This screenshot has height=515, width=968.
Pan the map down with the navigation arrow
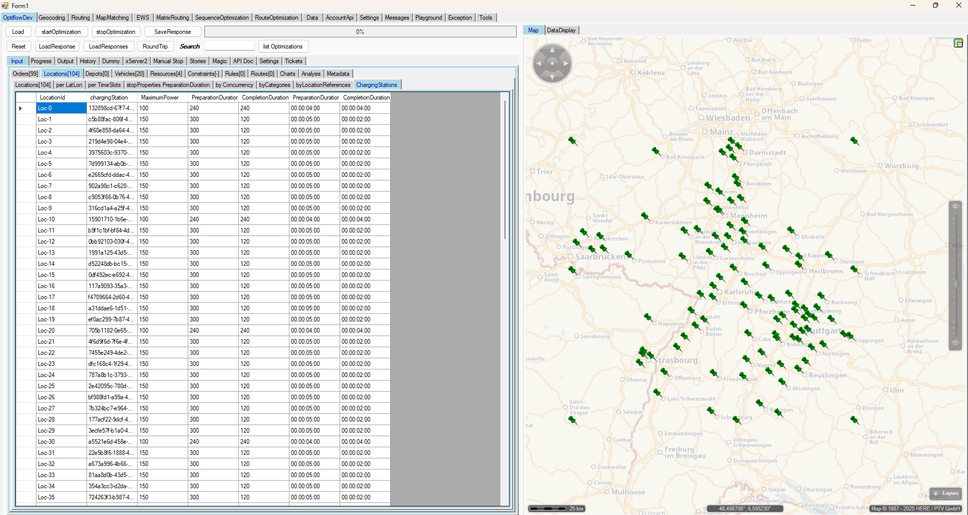tap(552, 77)
